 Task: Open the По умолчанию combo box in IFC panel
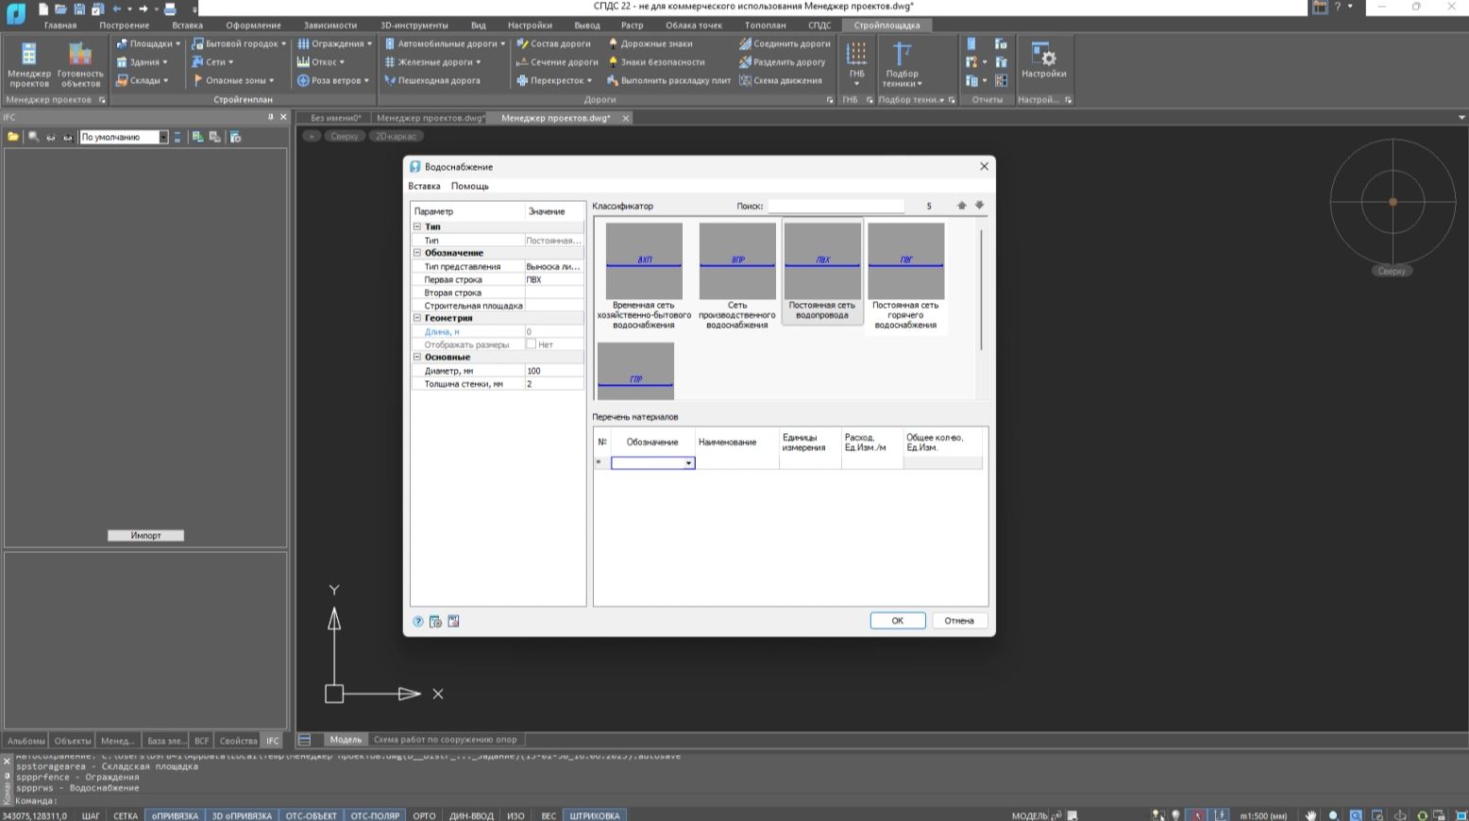tap(124, 137)
